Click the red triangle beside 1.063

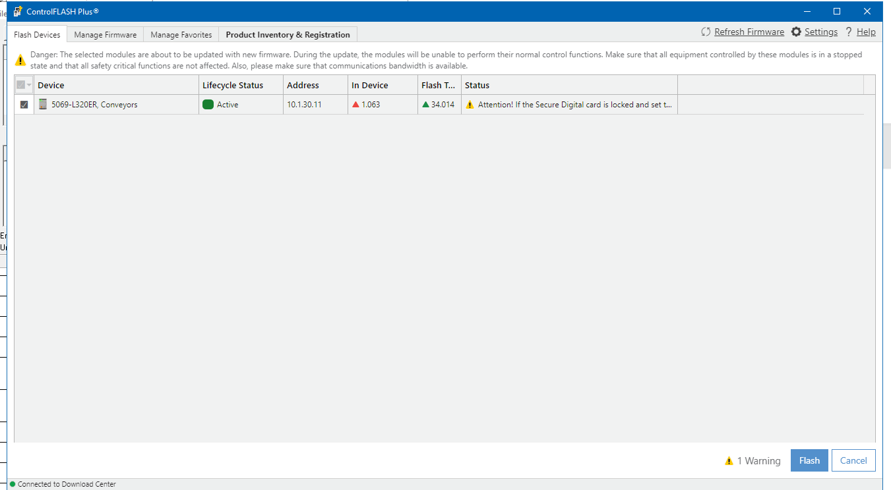coord(355,104)
